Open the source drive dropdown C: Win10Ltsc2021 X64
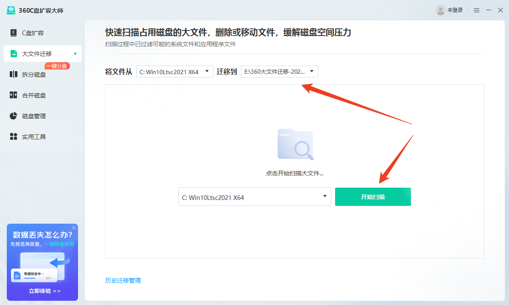Screen dimensions: 509x305 click(x=174, y=71)
